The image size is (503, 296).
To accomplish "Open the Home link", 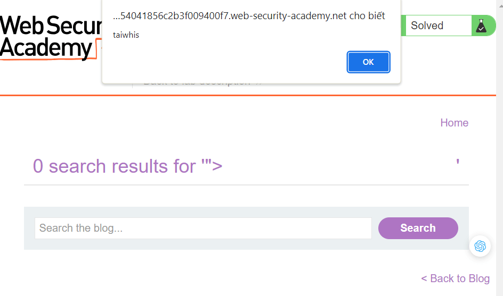I will [454, 123].
